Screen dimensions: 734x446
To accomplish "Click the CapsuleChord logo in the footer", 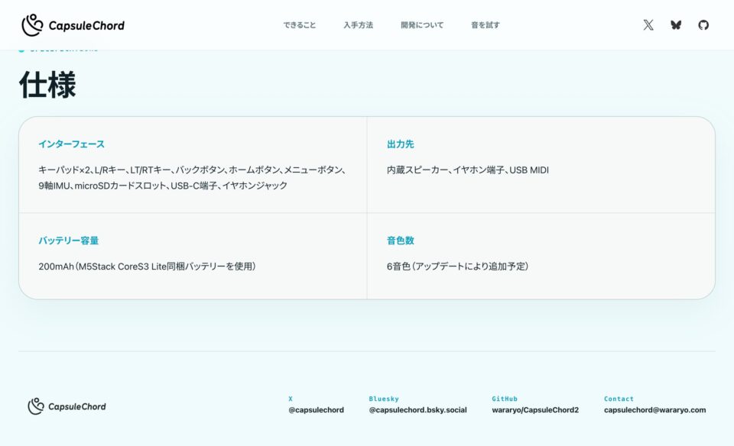I will [x=67, y=406].
